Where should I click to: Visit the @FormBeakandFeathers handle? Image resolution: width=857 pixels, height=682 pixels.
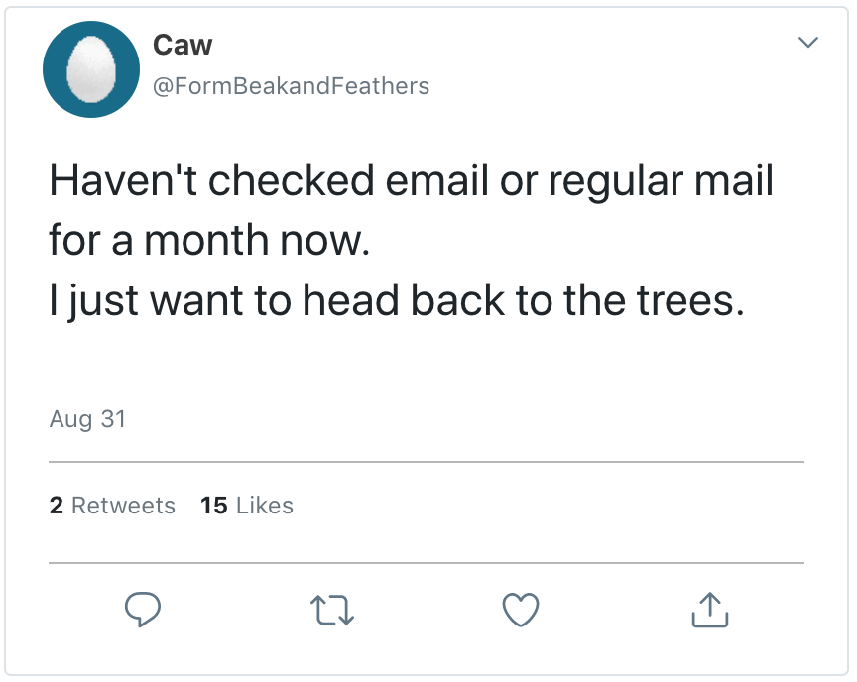coord(290,86)
